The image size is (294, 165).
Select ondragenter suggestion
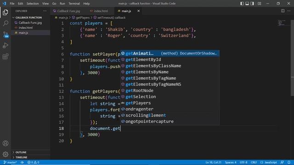170,109
